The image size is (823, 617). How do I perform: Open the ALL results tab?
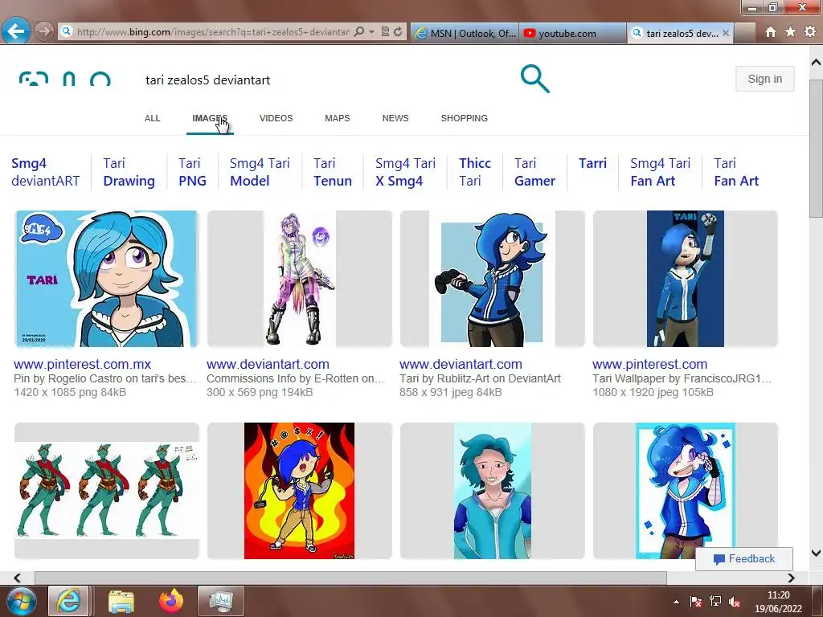coord(152,118)
